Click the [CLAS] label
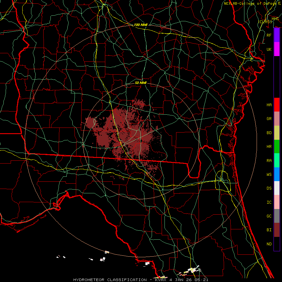 (265, 22)
